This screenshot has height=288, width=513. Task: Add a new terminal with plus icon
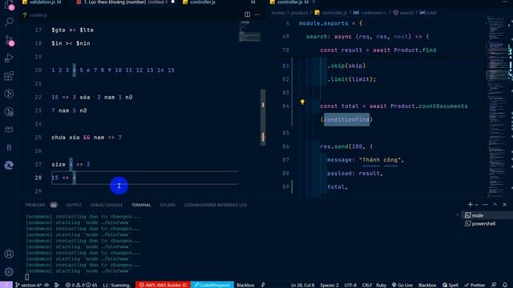click(471, 205)
